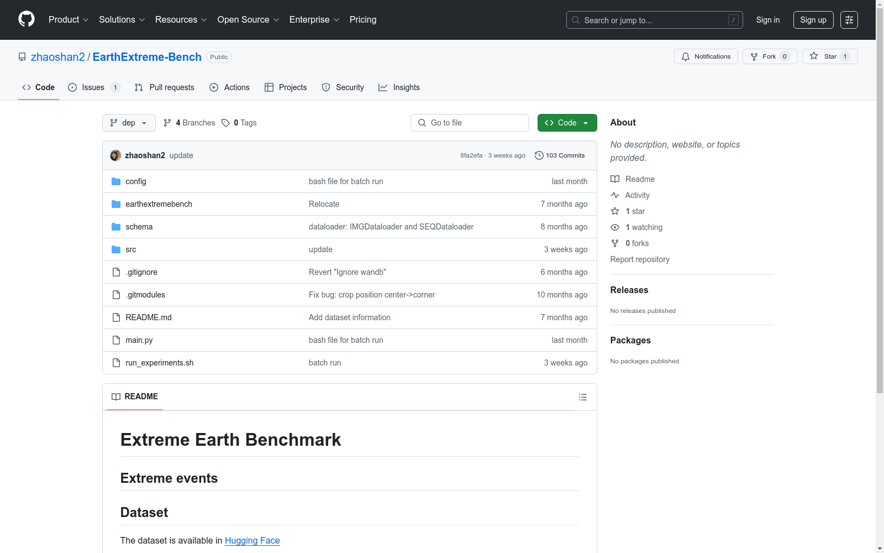Focus the 'Go to file' search box
The image size is (884, 553).
click(470, 123)
